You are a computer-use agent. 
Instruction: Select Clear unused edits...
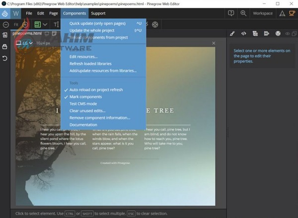pyautogui.click(x=103, y=111)
